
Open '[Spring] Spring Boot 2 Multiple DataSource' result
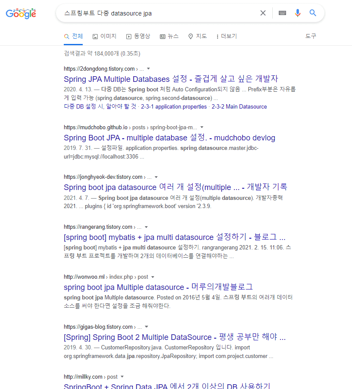[174, 337]
